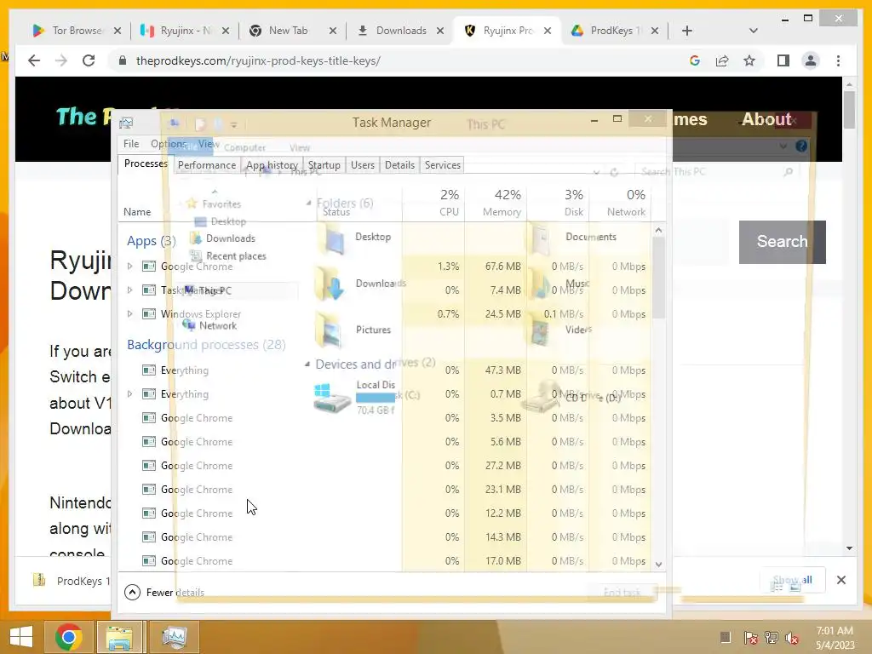
Task: Close the Downloads tab
Action: tap(440, 31)
